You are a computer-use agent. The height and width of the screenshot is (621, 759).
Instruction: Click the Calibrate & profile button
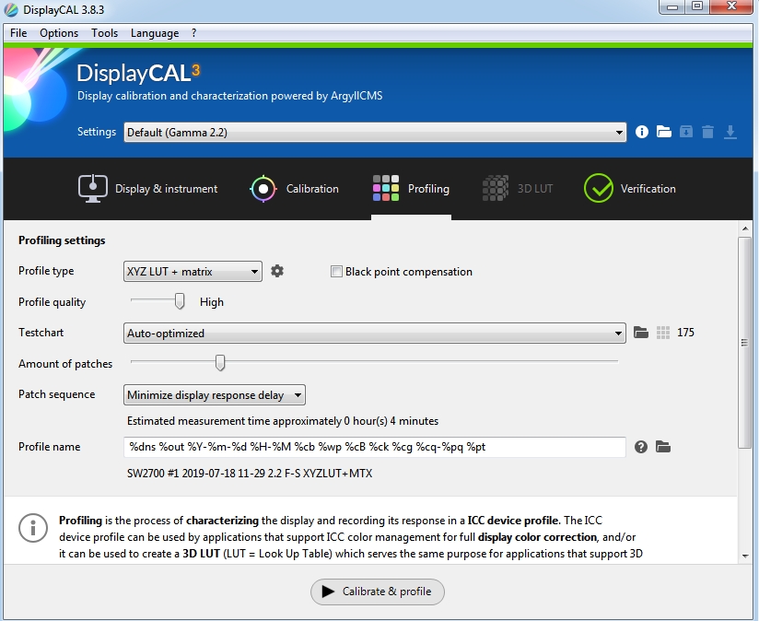tap(378, 592)
